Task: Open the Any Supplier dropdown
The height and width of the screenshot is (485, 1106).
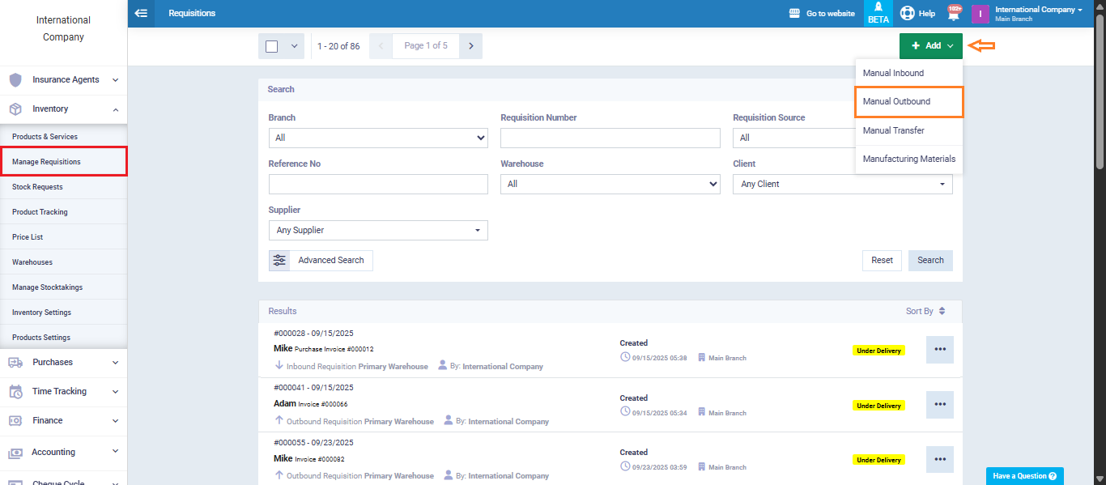Action: (x=378, y=230)
